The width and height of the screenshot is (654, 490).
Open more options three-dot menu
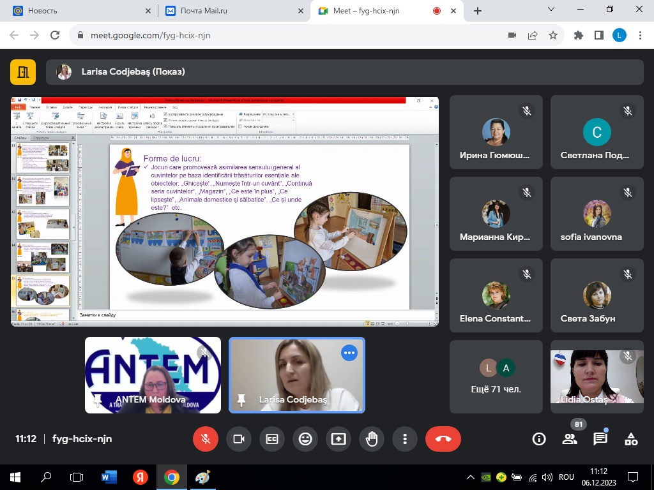404,439
